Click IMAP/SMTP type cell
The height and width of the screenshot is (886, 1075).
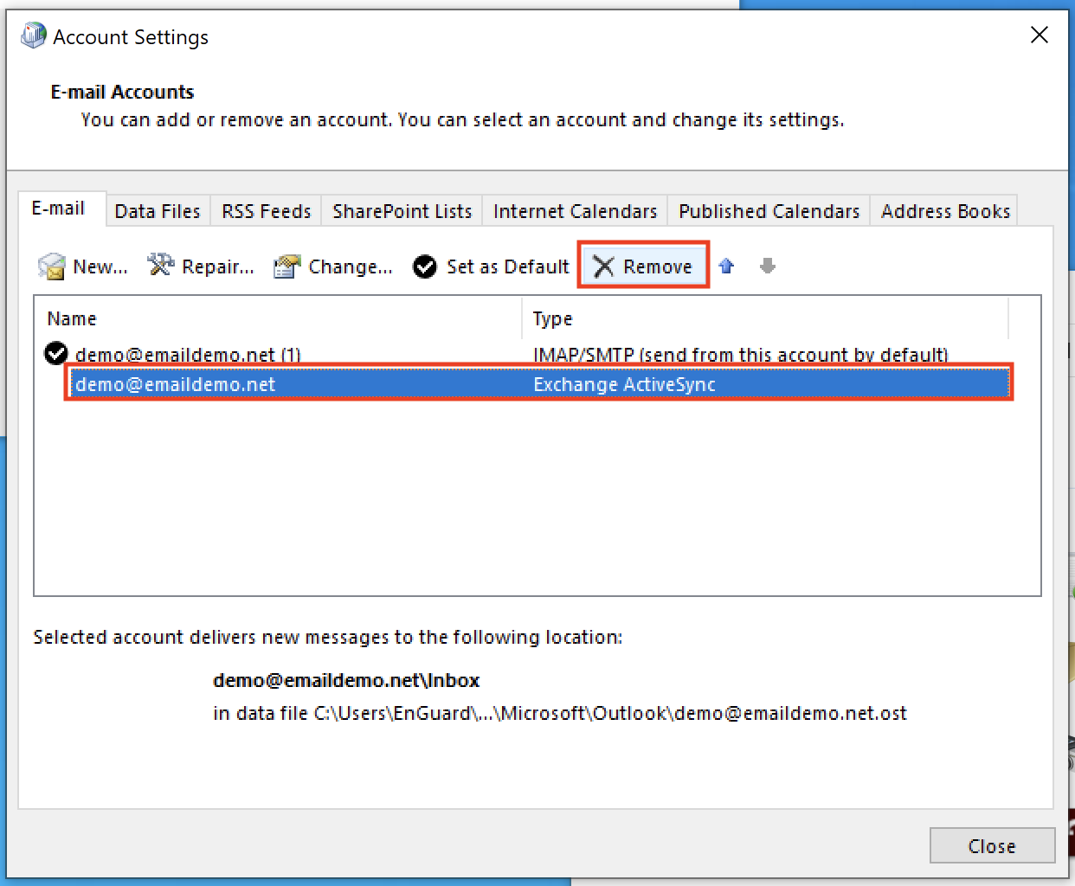point(741,354)
